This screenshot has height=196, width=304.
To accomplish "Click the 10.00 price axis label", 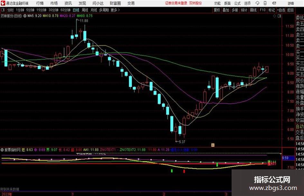I will [290, 55].
